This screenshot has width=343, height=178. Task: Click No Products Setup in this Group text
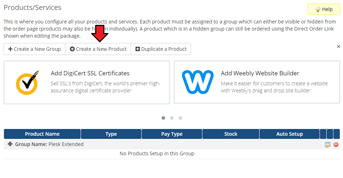coord(157,153)
